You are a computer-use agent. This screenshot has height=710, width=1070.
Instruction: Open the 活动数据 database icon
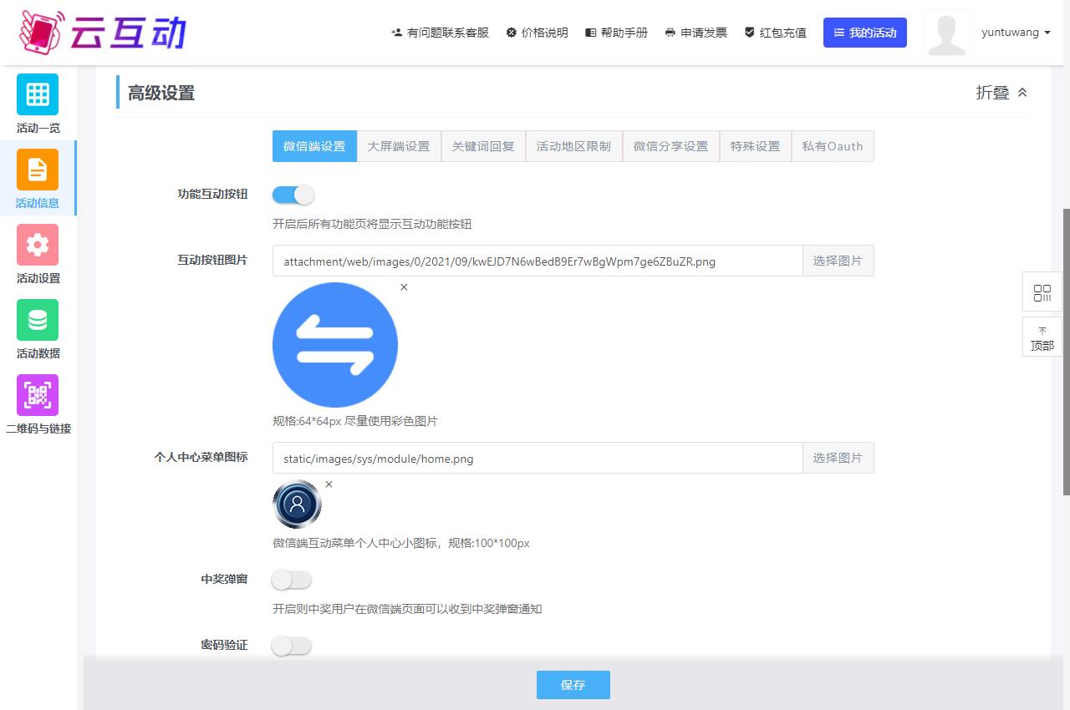(38, 320)
